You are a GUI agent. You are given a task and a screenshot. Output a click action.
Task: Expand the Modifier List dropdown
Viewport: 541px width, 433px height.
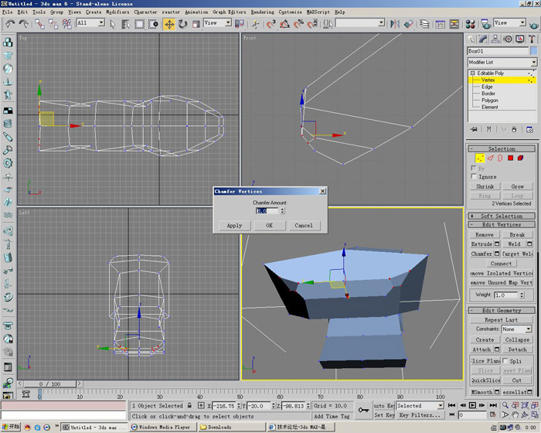[533, 62]
